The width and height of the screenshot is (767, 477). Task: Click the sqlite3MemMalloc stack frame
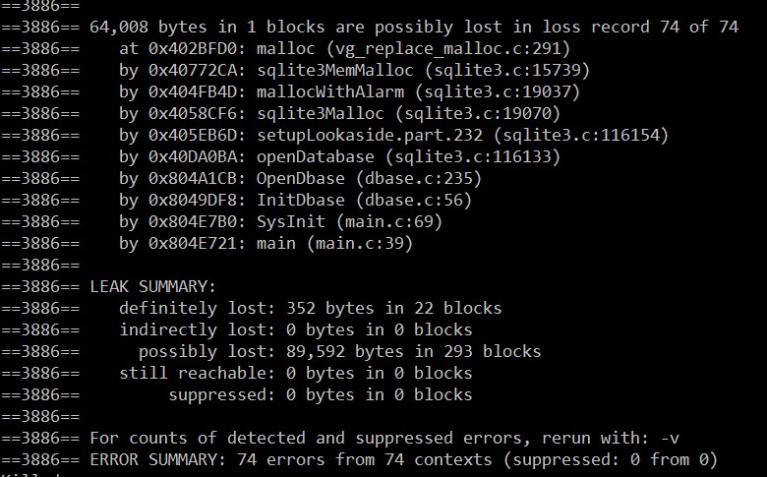pos(354,70)
